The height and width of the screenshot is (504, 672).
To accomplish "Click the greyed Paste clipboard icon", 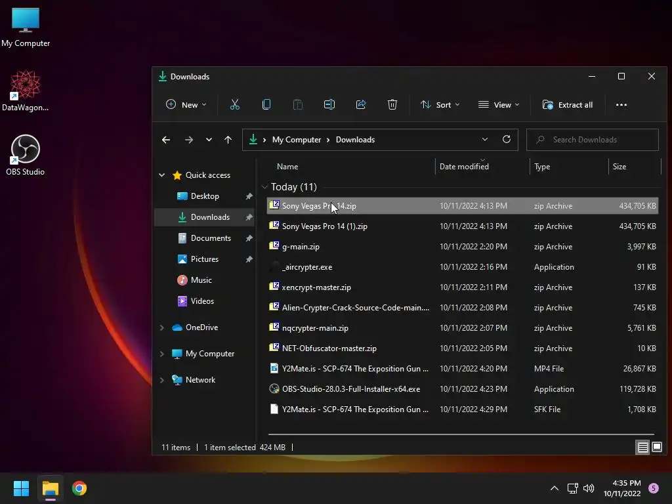I will pos(298,104).
